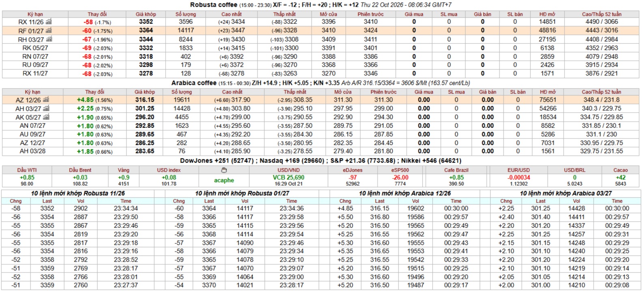Click the acaphe link
Viewport: 642px width, 291px height.
(224, 180)
